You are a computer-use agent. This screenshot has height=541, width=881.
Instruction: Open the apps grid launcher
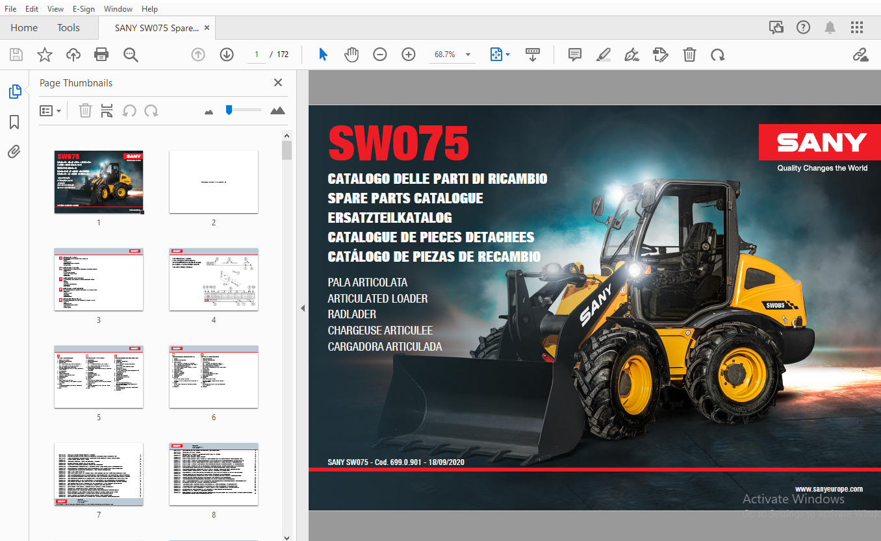857,27
